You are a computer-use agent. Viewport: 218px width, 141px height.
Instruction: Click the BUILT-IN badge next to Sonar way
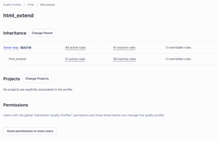[26, 48]
